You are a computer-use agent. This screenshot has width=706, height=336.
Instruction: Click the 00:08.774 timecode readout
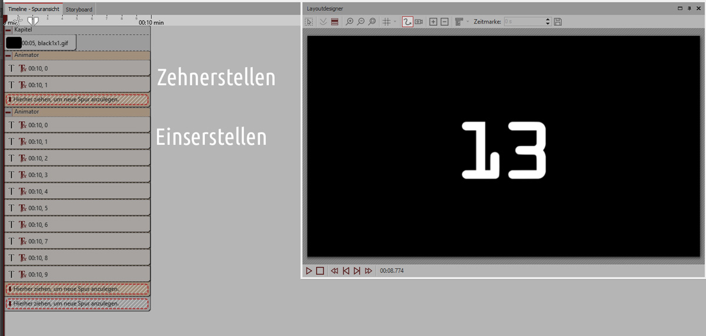click(392, 271)
